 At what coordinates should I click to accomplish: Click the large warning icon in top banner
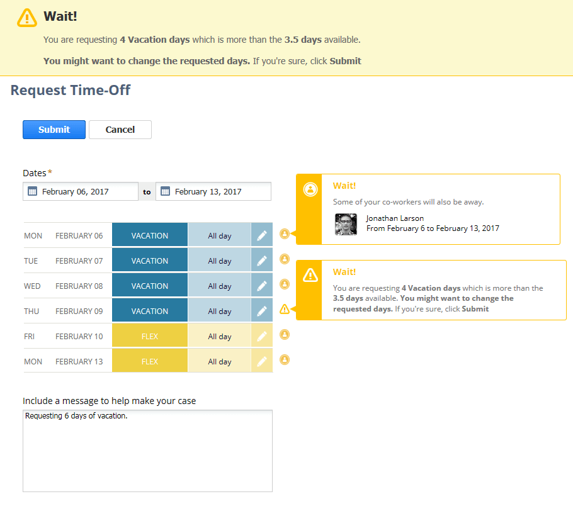[27, 18]
